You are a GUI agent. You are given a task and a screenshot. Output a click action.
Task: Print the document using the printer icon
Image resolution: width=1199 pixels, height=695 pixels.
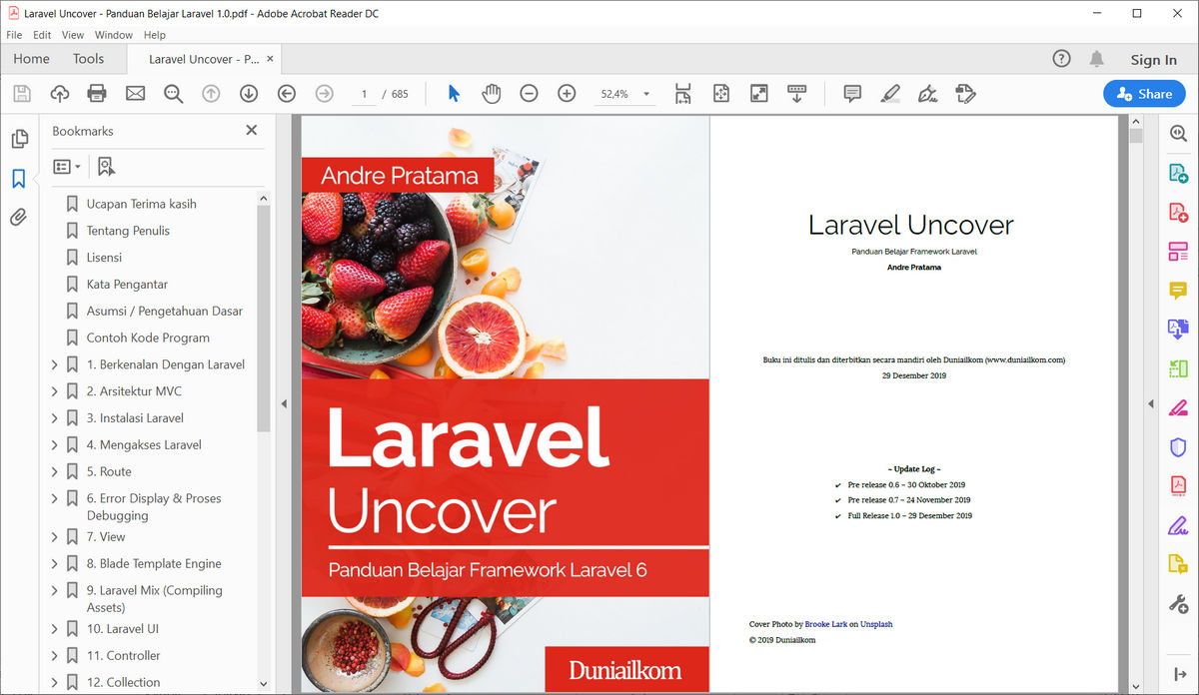pos(97,94)
